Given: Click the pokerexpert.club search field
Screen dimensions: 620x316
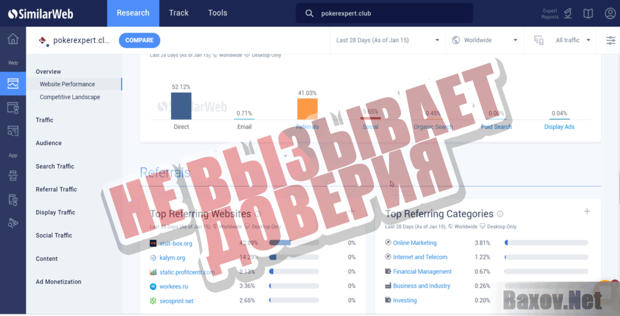Looking at the screenshot, I should click(x=384, y=13).
